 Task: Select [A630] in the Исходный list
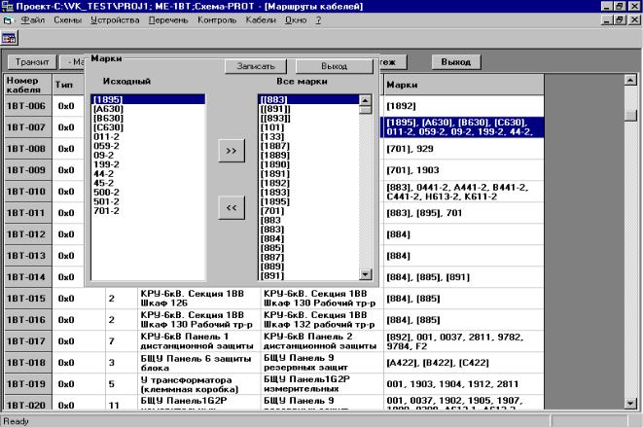tap(107, 109)
